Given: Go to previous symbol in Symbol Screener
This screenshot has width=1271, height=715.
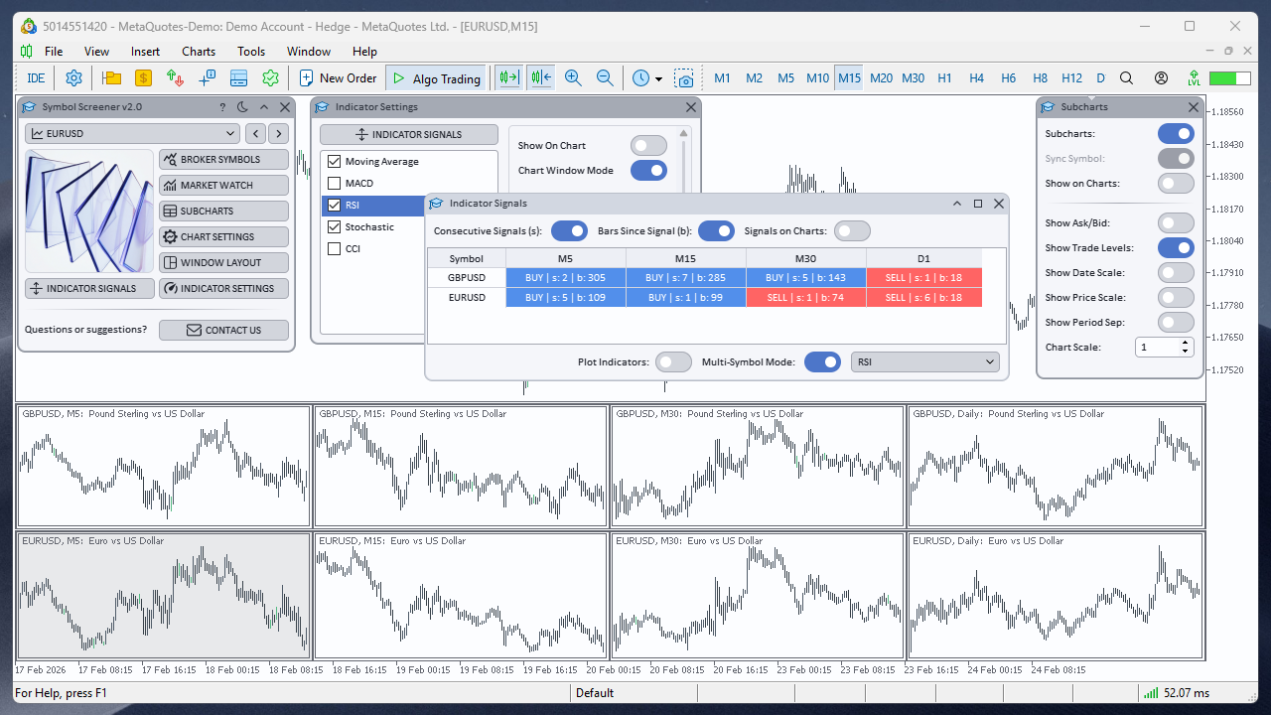Looking at the screenshot, I should pyautogui.click(x=255, y=133).
